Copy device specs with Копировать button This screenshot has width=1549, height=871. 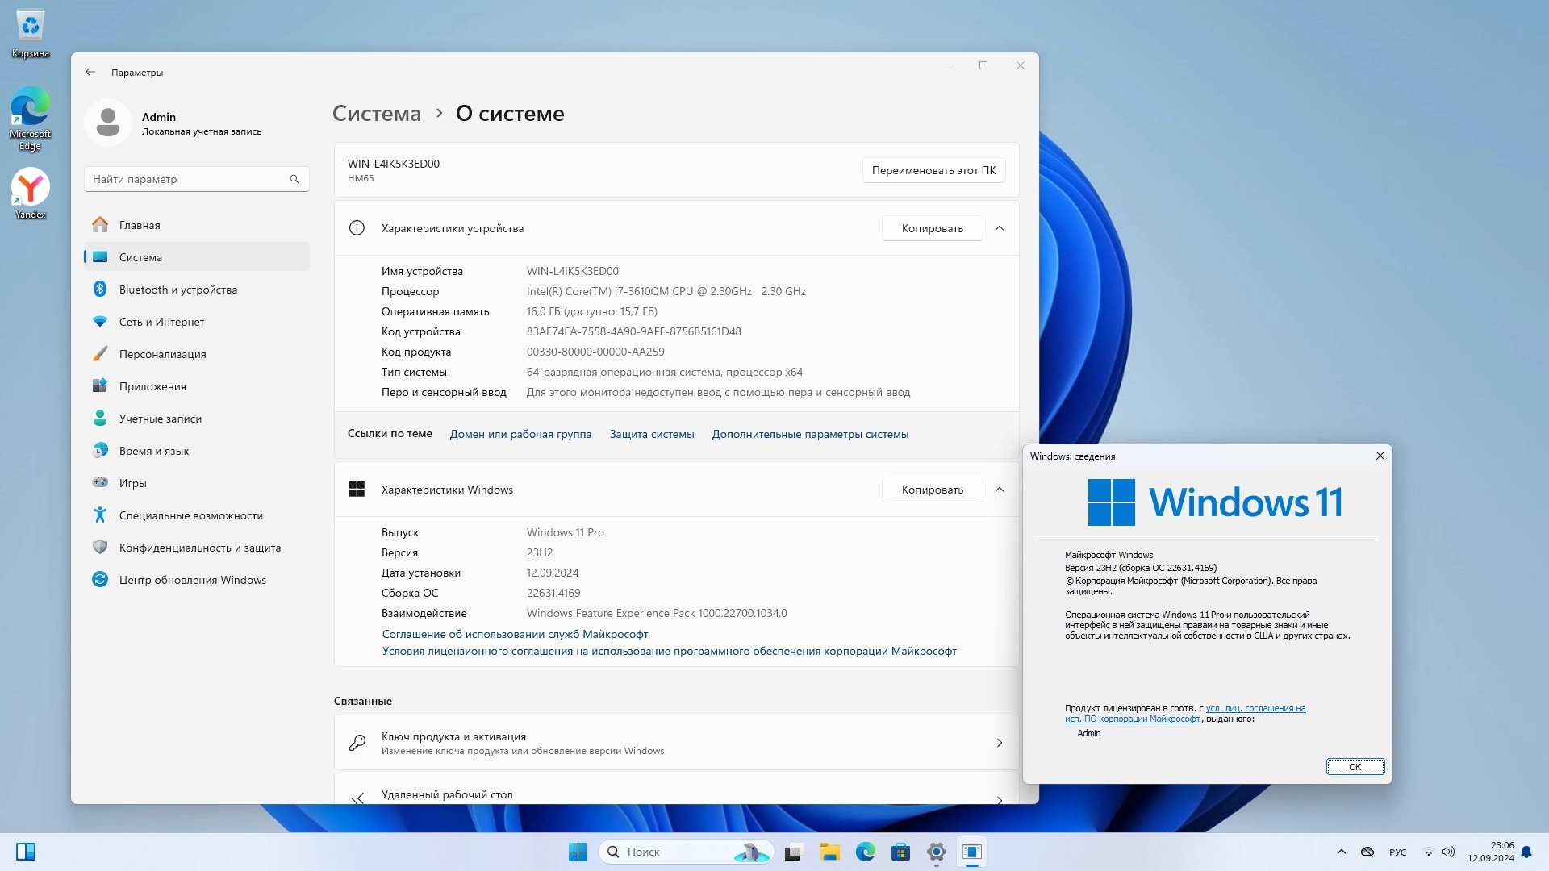point(932,228)
